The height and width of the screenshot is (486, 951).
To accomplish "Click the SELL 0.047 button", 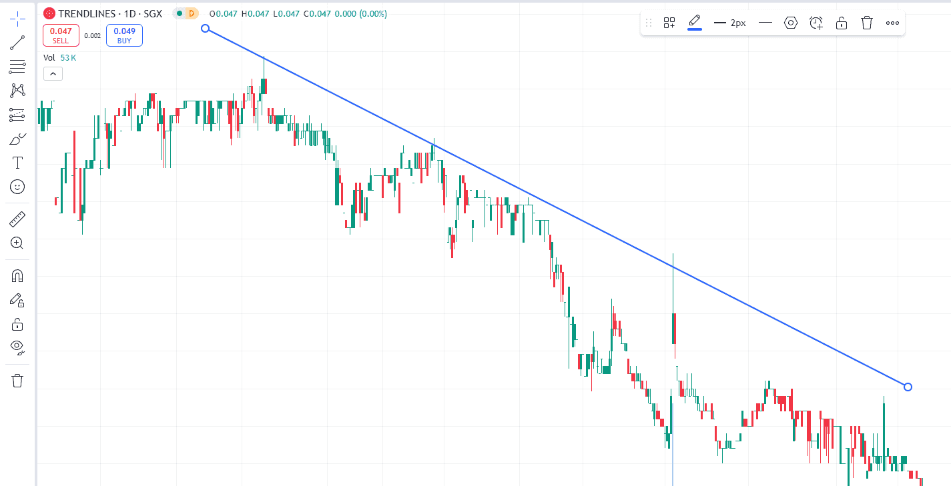I will pyautogui.click(x=61, y=35).
